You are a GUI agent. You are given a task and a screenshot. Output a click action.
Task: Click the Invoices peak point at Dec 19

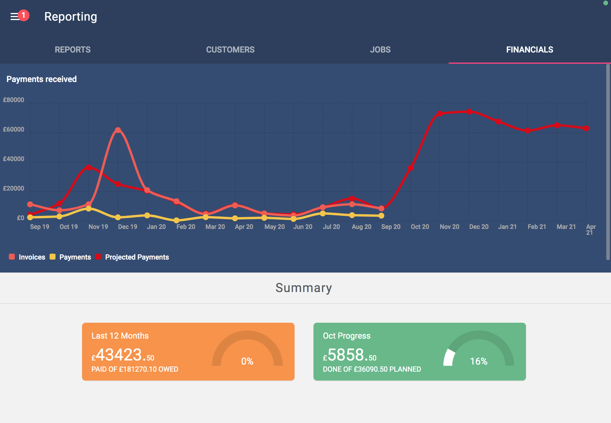click(118, 130)
